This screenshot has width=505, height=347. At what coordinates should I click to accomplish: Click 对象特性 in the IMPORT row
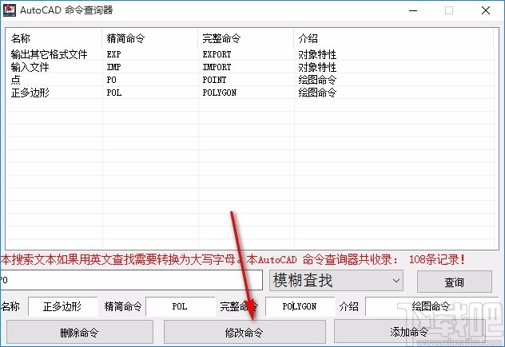(x=317, y=67)
